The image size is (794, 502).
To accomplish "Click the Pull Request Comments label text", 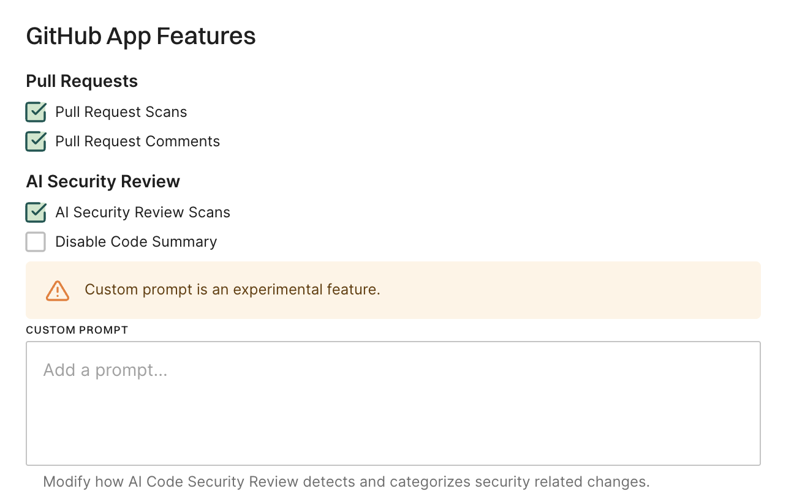I will point(137,141).
